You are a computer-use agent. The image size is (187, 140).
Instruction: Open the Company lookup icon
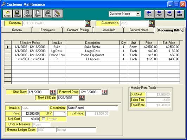[88, 23]
